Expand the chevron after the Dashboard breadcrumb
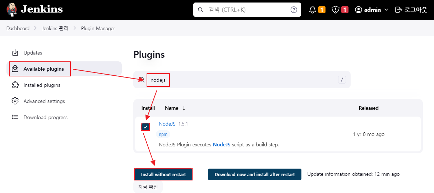 36,28
